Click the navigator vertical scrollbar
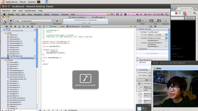Viewport: 198px width, 111px height. (37, 48)
